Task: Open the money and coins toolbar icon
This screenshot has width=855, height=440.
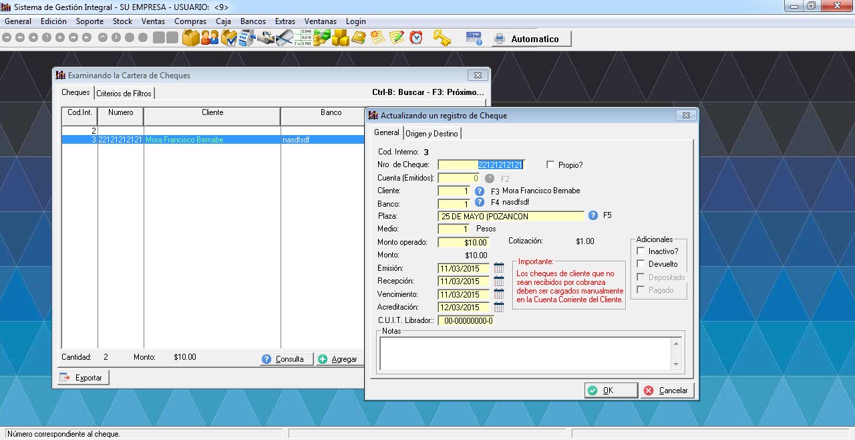Action: pos(322,38)
